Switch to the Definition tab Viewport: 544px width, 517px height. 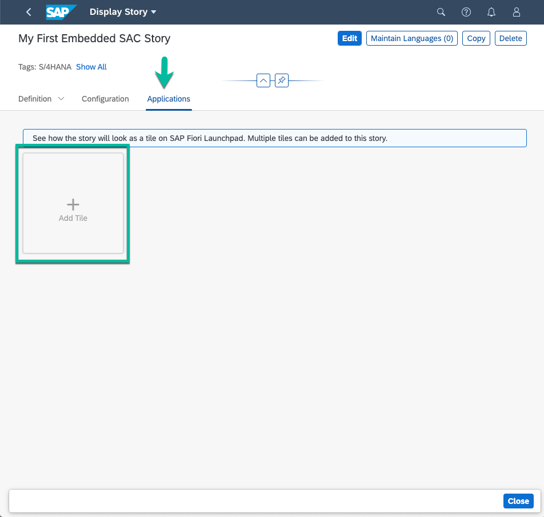point(35,99)
